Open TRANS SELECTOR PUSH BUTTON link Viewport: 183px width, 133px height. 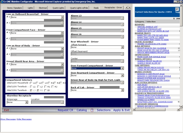click(153, 95)
